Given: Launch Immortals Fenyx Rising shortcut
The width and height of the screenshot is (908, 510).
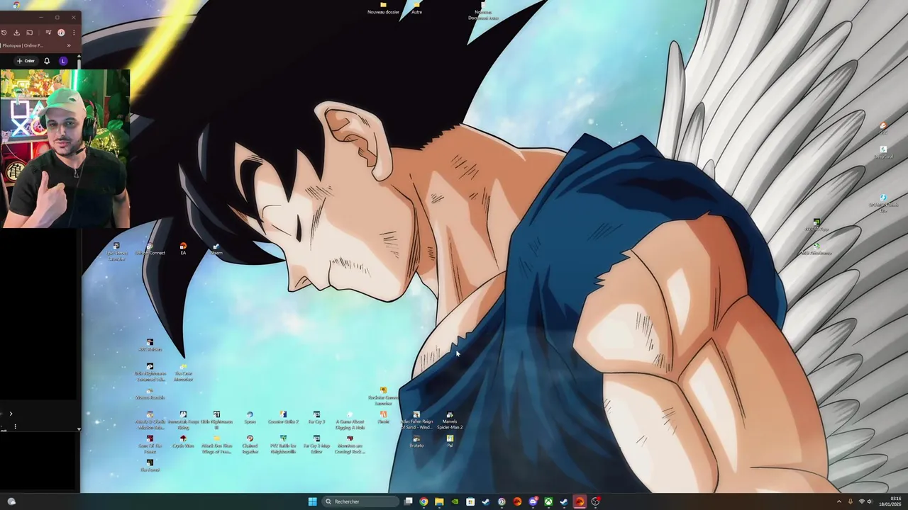Looking at the screenshot, I should 183,421.
